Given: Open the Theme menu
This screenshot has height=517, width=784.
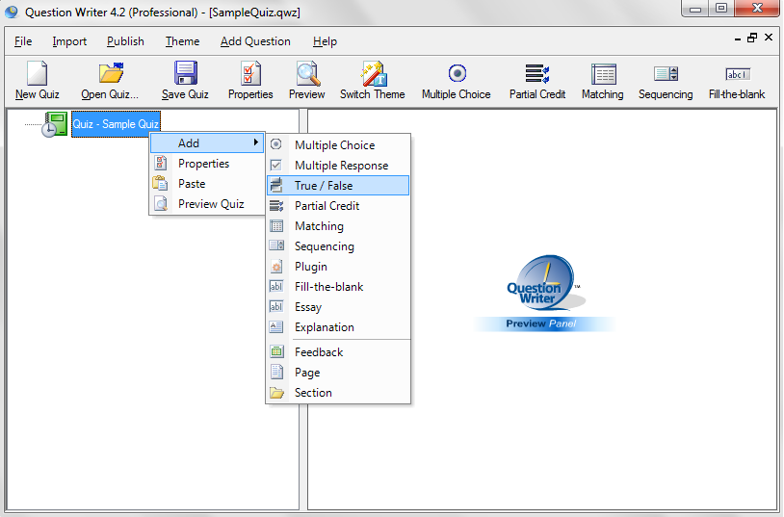Looking at the screenshot, I should click(182, 41).
